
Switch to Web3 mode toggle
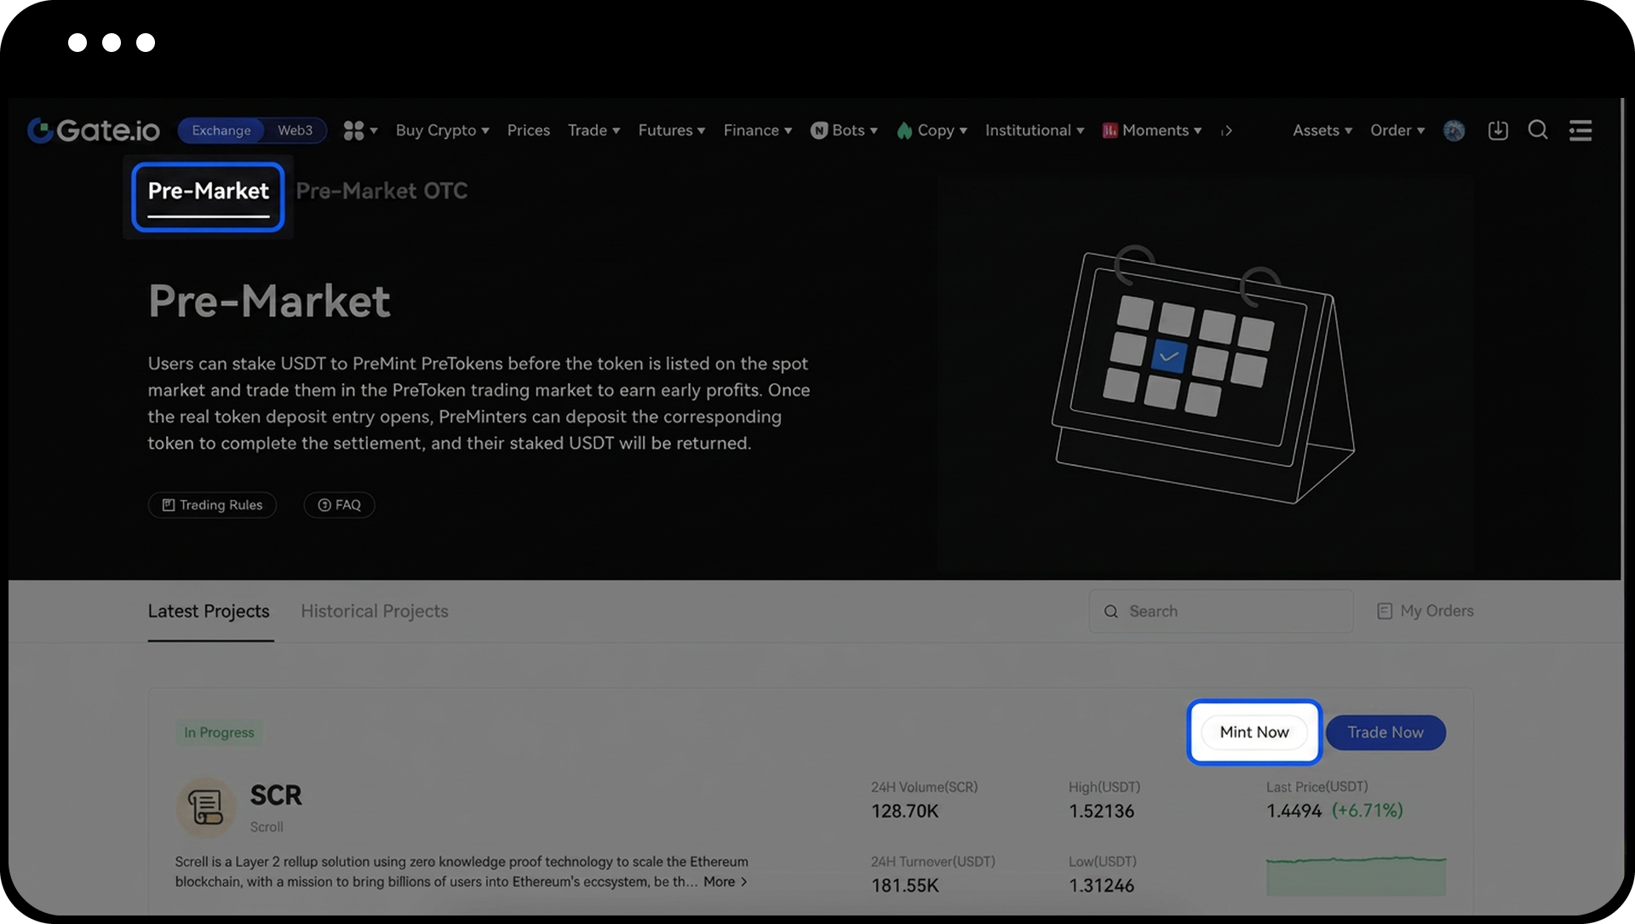(x=295, y=130)
